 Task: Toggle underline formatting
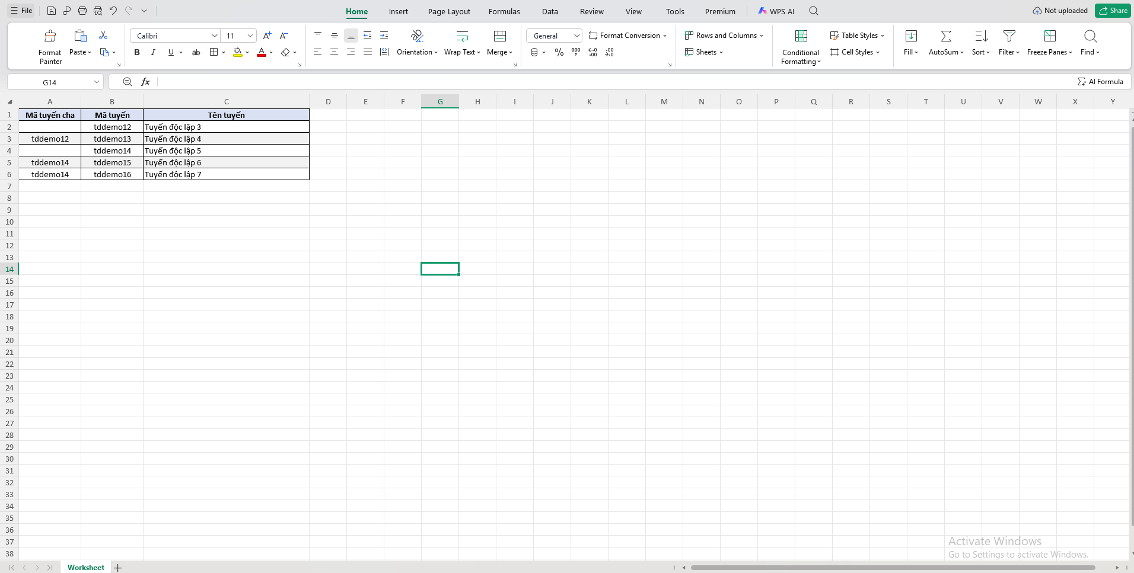[171, 52]
